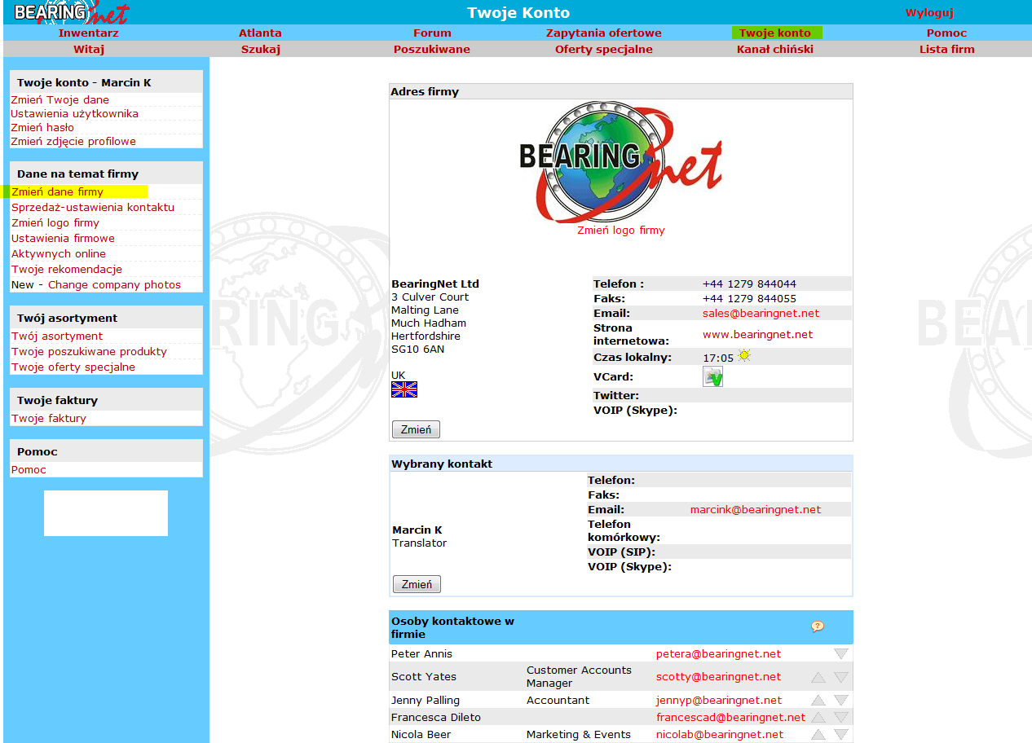Screen dimensions: 1032x743
Task: Click petera@bearingnet.net email link
Action: click(x=719, y=654)
